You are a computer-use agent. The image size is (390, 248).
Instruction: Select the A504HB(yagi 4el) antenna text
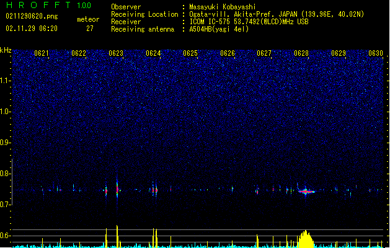pyautogui.click(x=219, y=29)
